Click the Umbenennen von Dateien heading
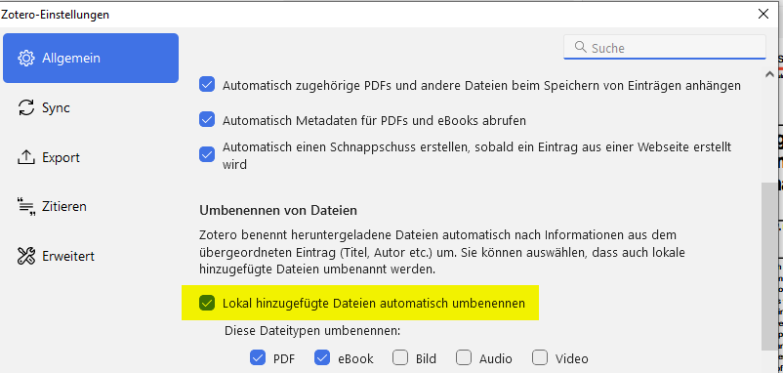This screenshot has width=783, height=373. [x=278, y=210]
